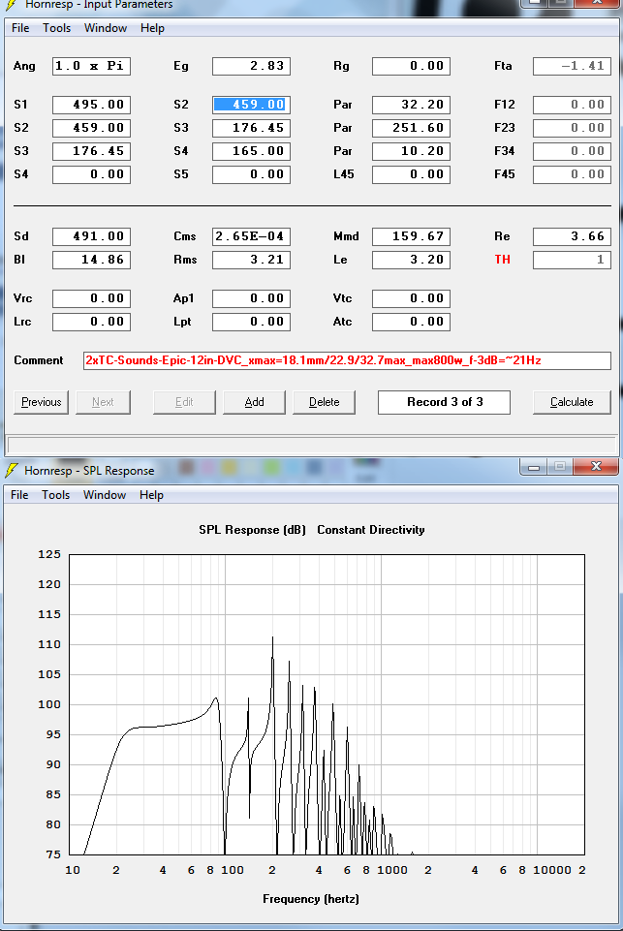Click Hornresp lightning icon in SPL Response title
Image resolution: width=623 pixels, height=931 pixels.
[12, 470]
